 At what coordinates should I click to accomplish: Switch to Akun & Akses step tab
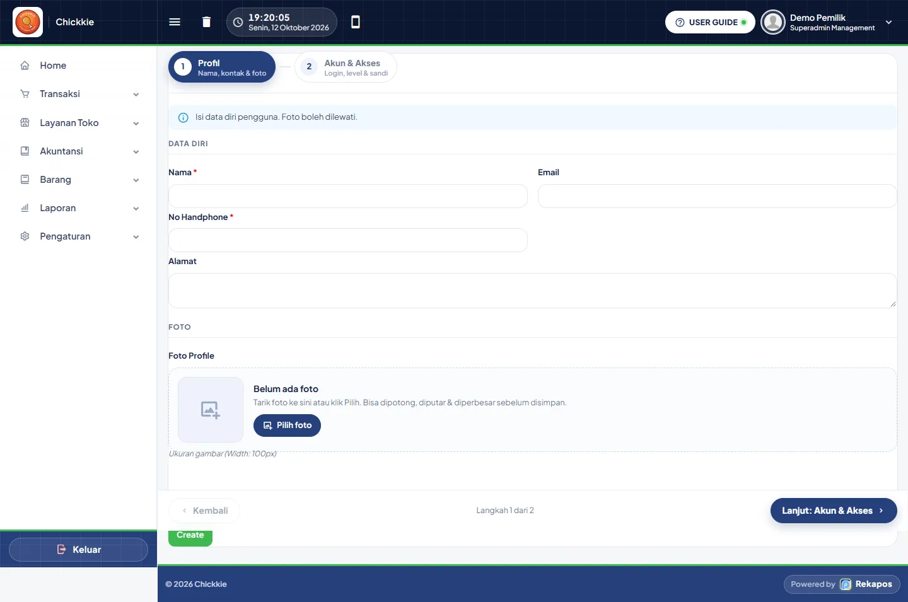click(346, 67)
